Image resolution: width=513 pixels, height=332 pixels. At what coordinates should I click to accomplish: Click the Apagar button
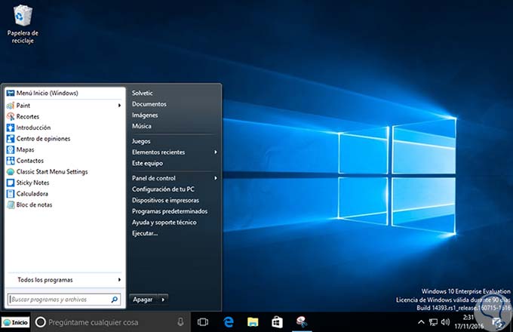pos(143,300)
